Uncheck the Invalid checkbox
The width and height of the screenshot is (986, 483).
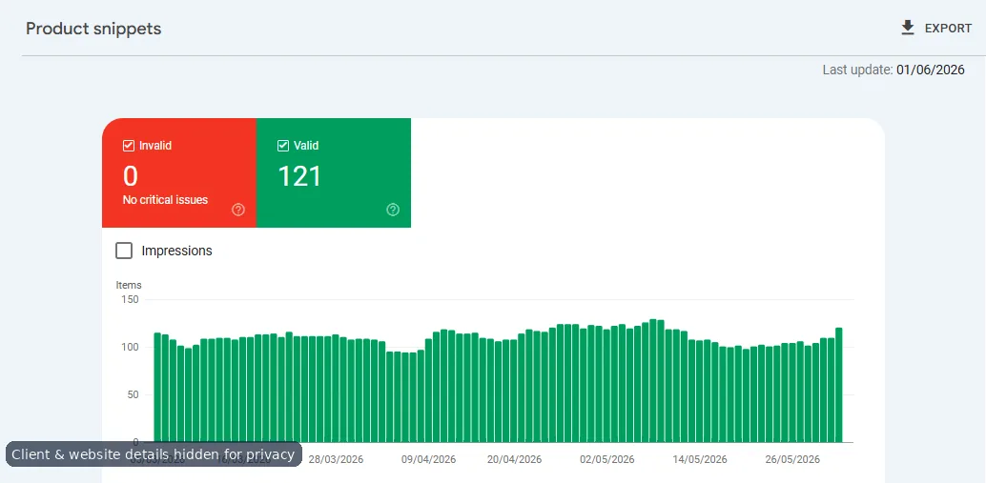point(129,146)
